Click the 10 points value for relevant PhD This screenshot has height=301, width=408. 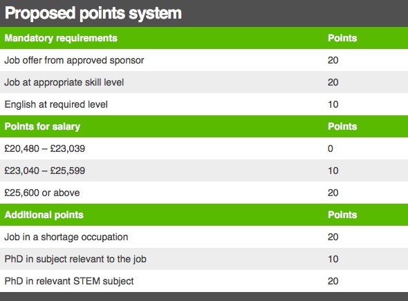(x=333, y=259)
